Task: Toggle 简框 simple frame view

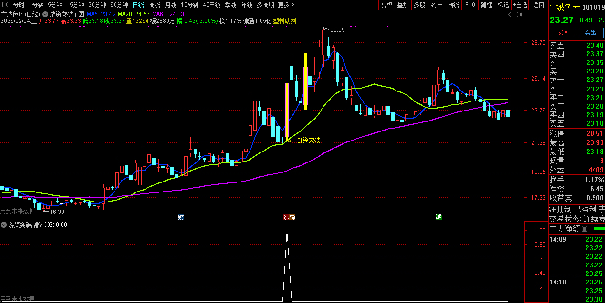Action: point(486,5)
